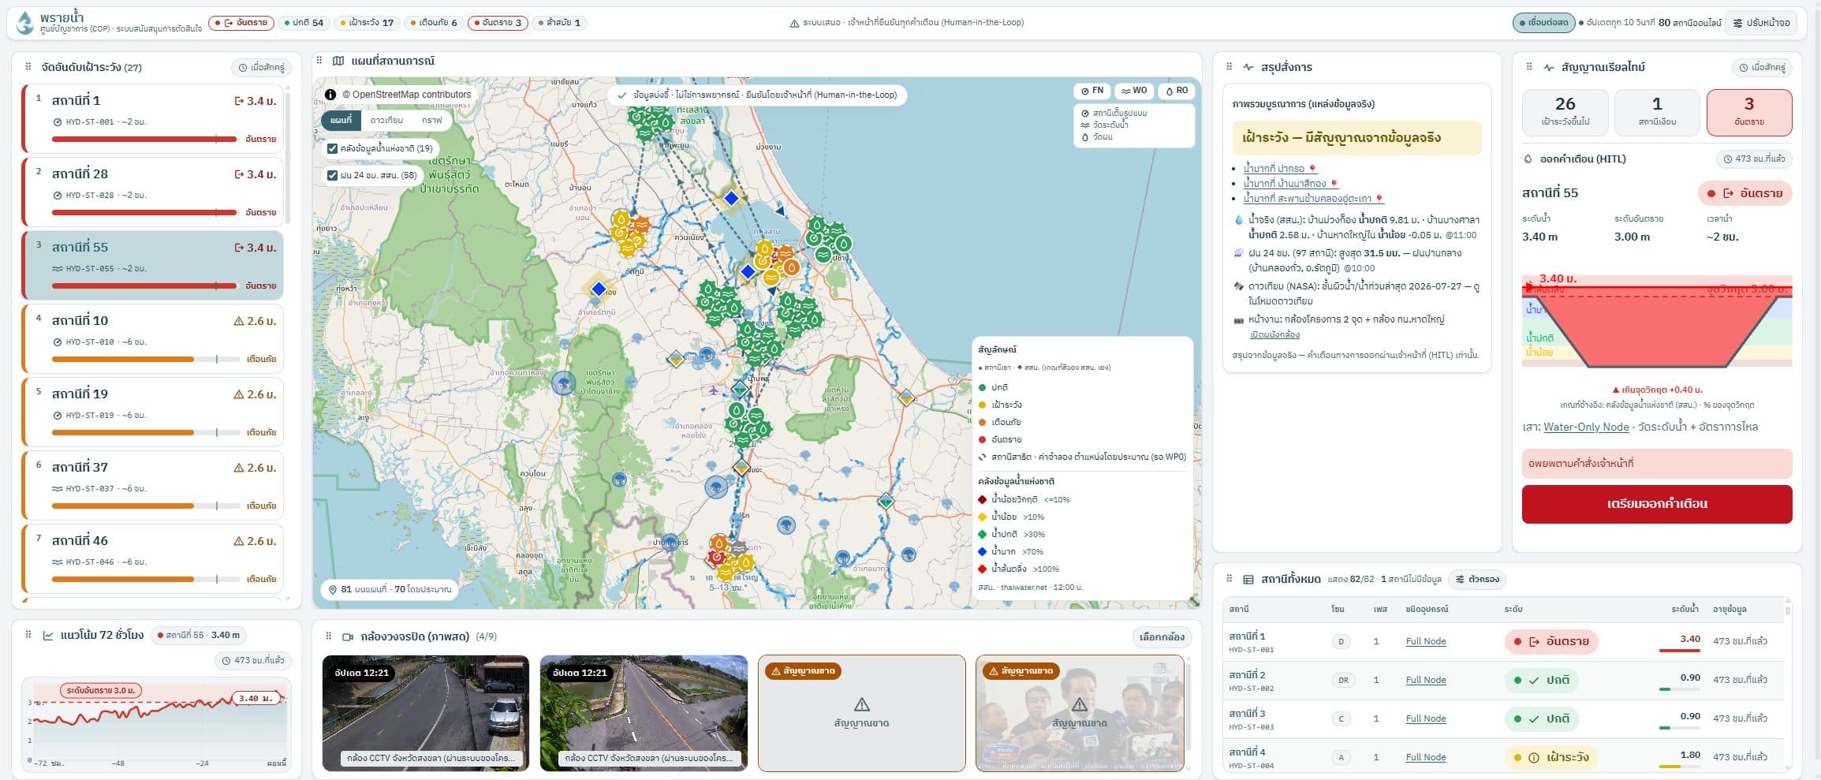The width and height of the screenshot is (1821, 780).
Task: Select สถานีที่ 37 card in watch ranking
Action: point(153,485)
